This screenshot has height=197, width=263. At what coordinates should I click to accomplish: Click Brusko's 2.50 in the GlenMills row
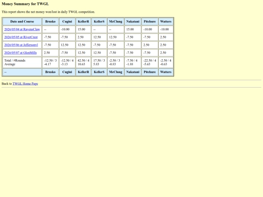[x=50, y=53]
